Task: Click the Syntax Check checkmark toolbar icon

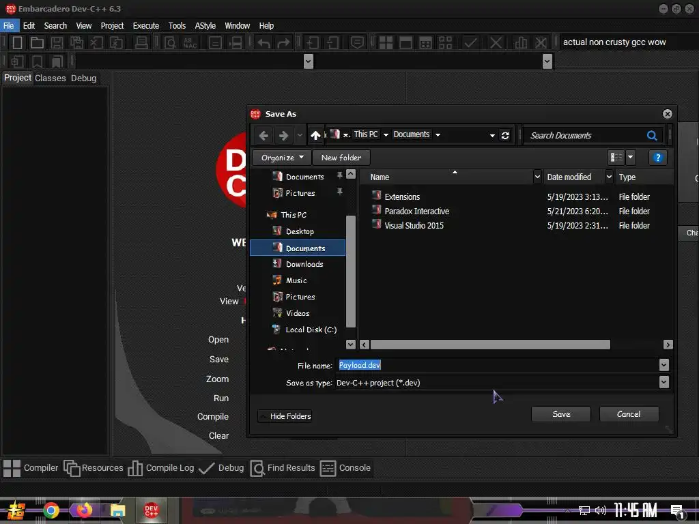Action: point(470,43)
